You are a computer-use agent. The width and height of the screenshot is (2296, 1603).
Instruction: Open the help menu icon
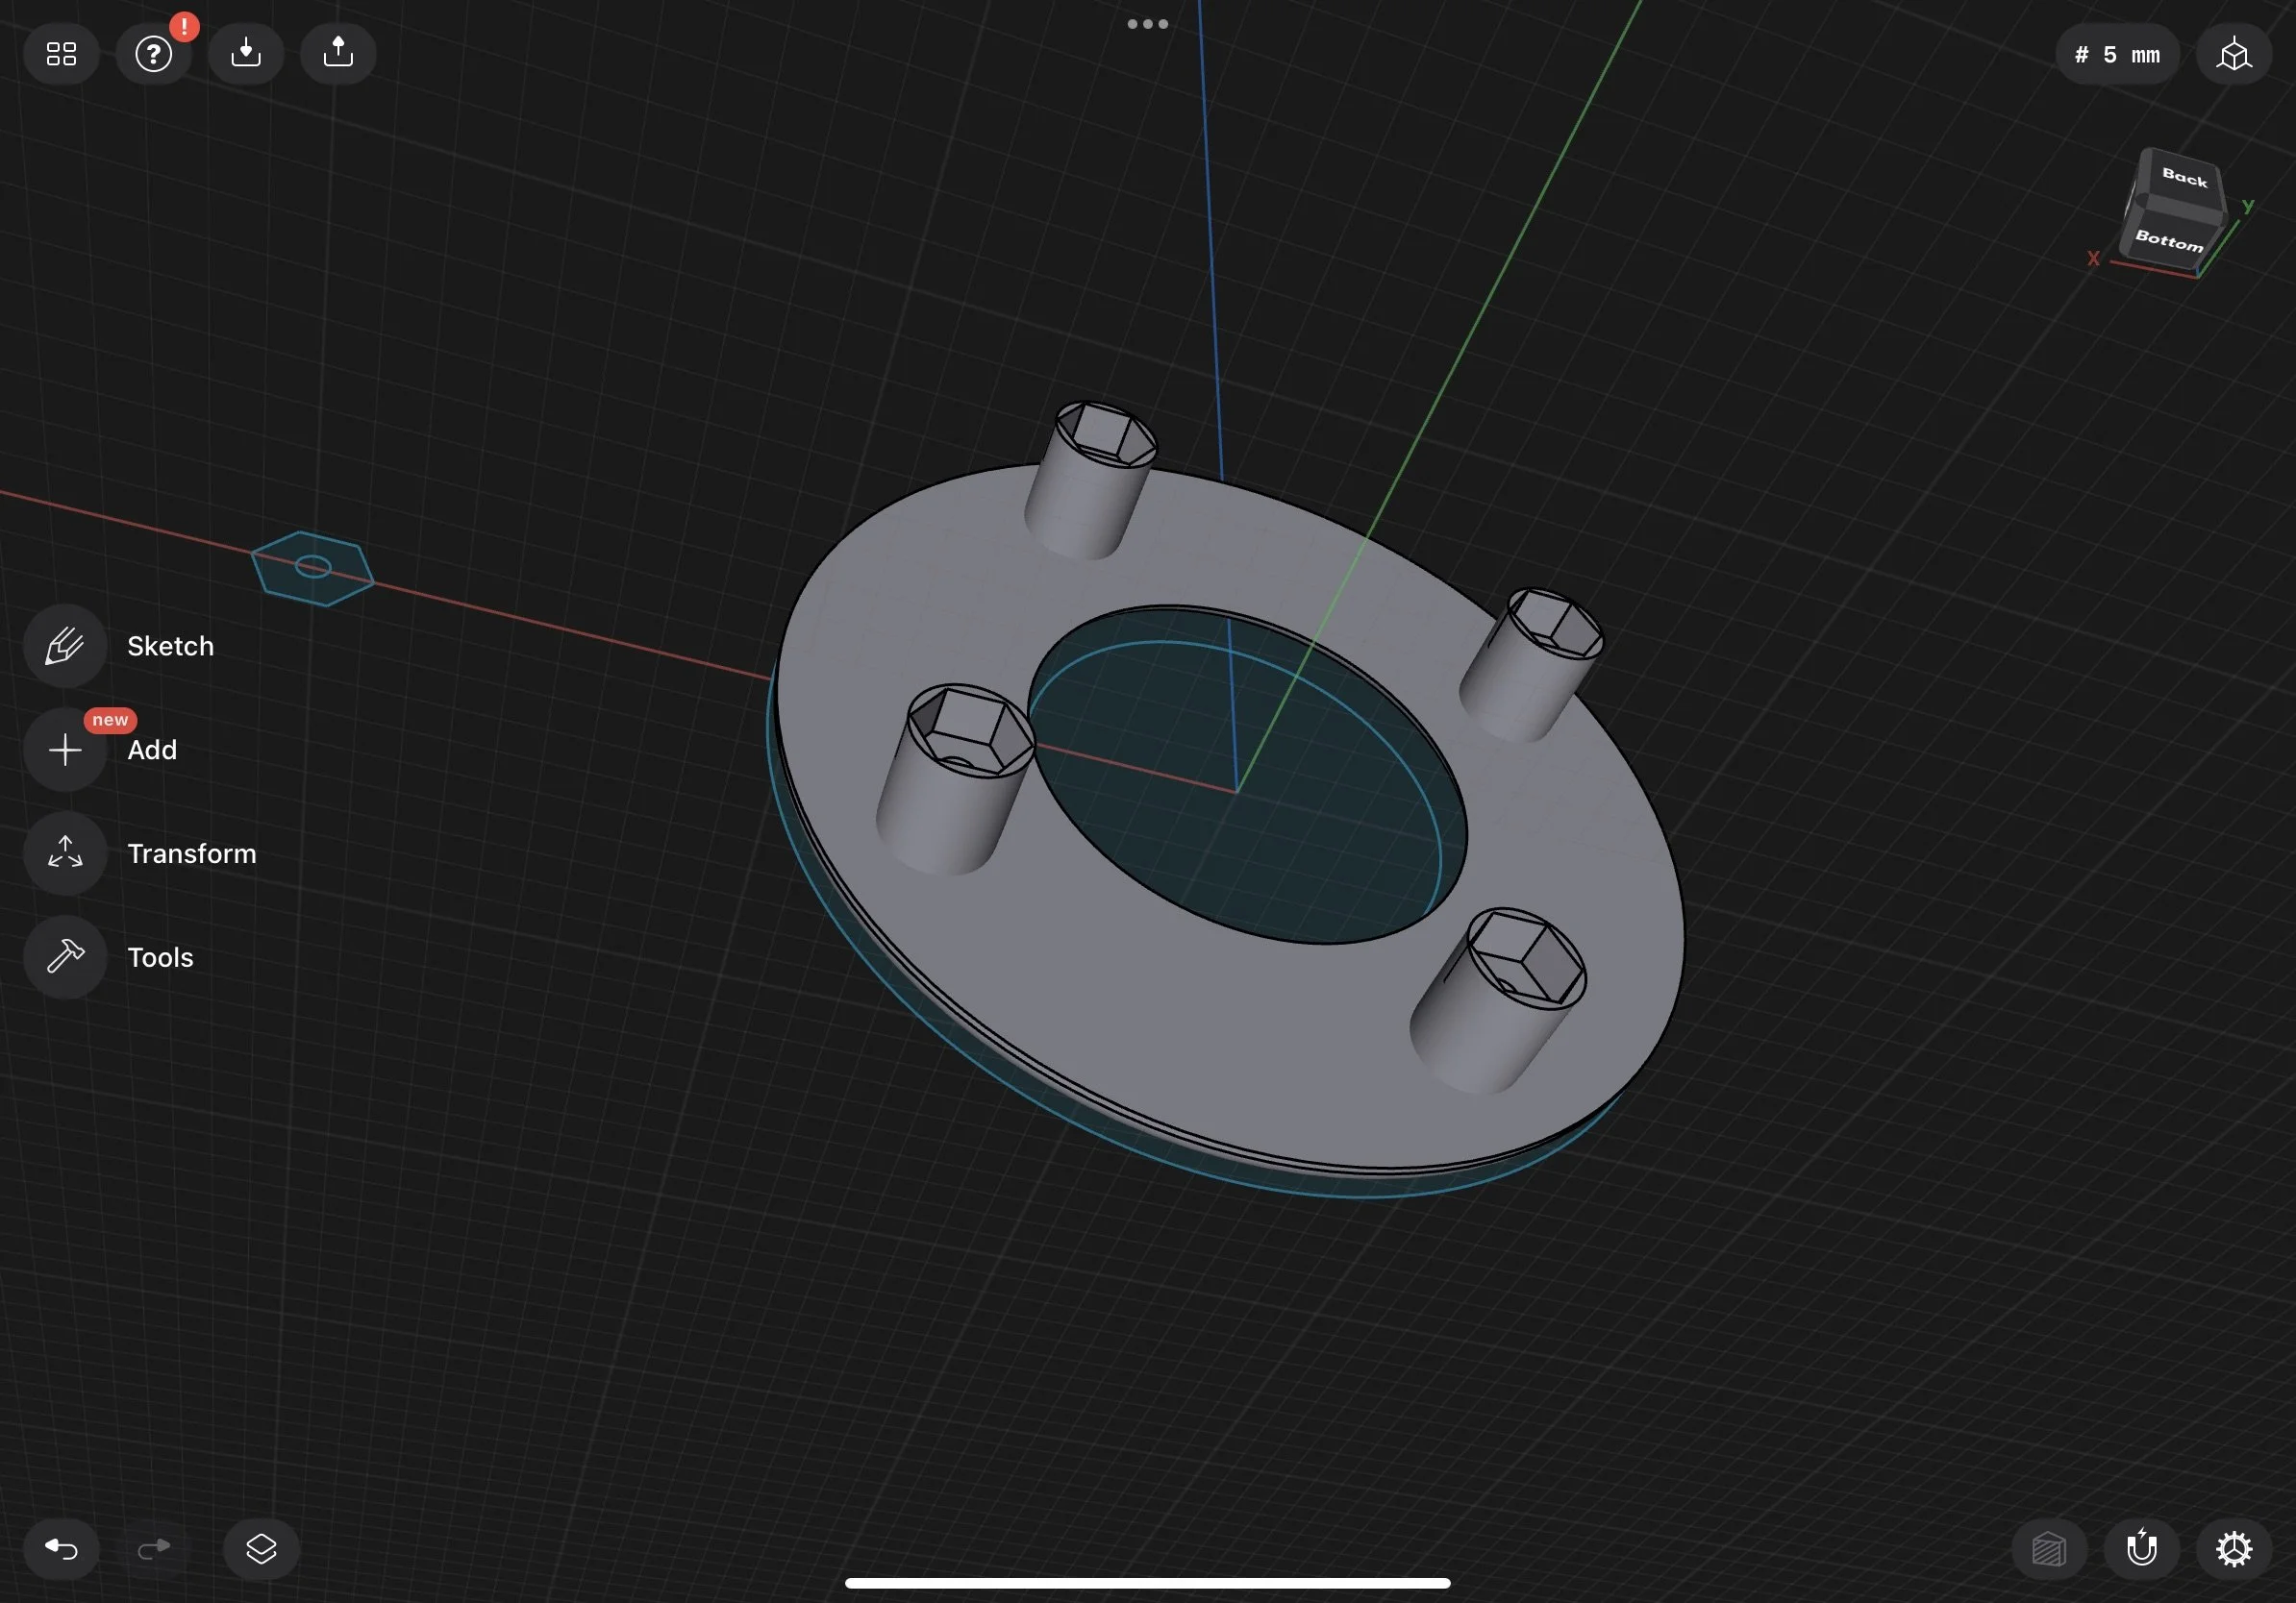coord(153,54)
